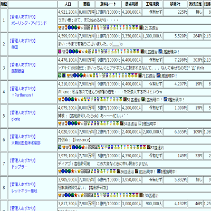Click the monster icon beside 87匹退治
Image resolution: width=211 pixels, height=211 pixels.
(149, 147)
